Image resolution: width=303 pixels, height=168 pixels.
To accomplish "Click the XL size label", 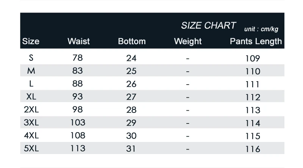I will click(x=31, y=97).
